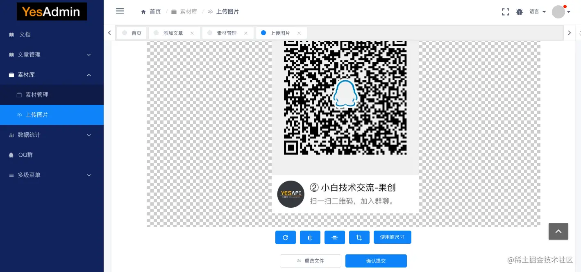This screenshot has width=581, height=272.
Task: Click the horizontal flip button
Action: [x=310, y=237]
